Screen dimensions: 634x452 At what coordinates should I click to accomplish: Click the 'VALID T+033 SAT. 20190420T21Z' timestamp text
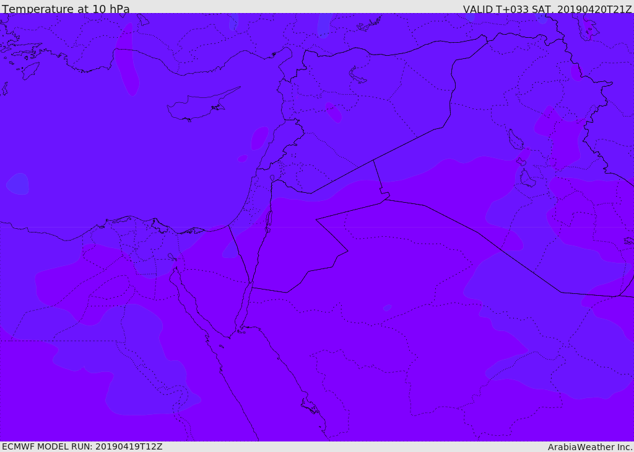[547, 9]
